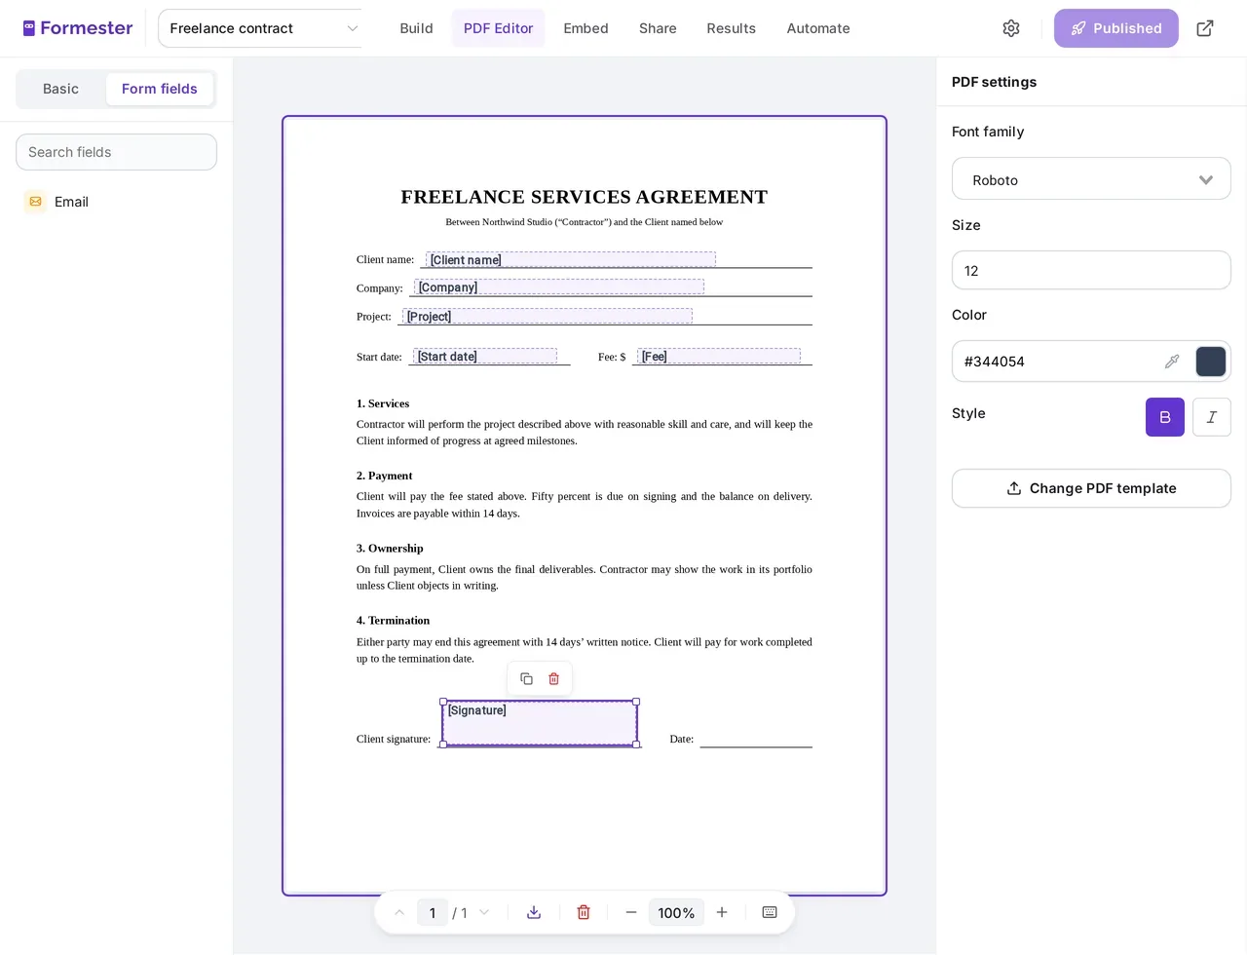This screenshot has width=1247, height=955.
Task: Go to the Share tab
Action: click(x=658, y=28)
